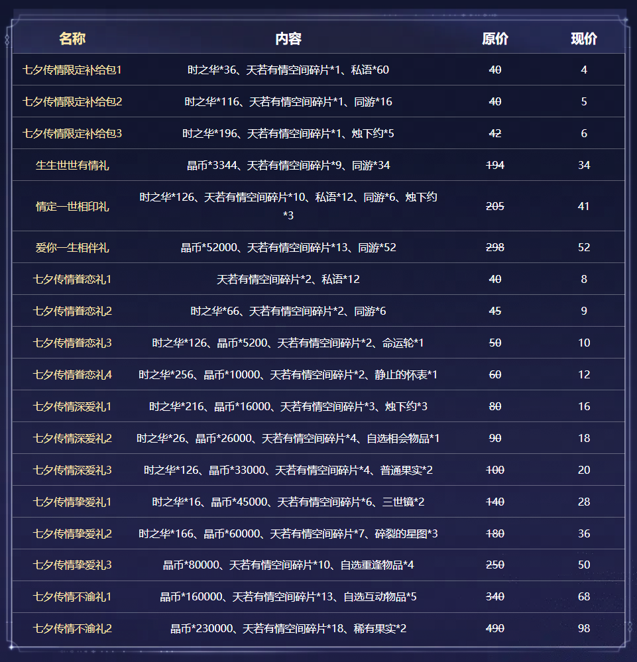Viewport: 637px width, 662px height.
Task: Click content containing 静止的怀表*1
Action: click(288, 374)
